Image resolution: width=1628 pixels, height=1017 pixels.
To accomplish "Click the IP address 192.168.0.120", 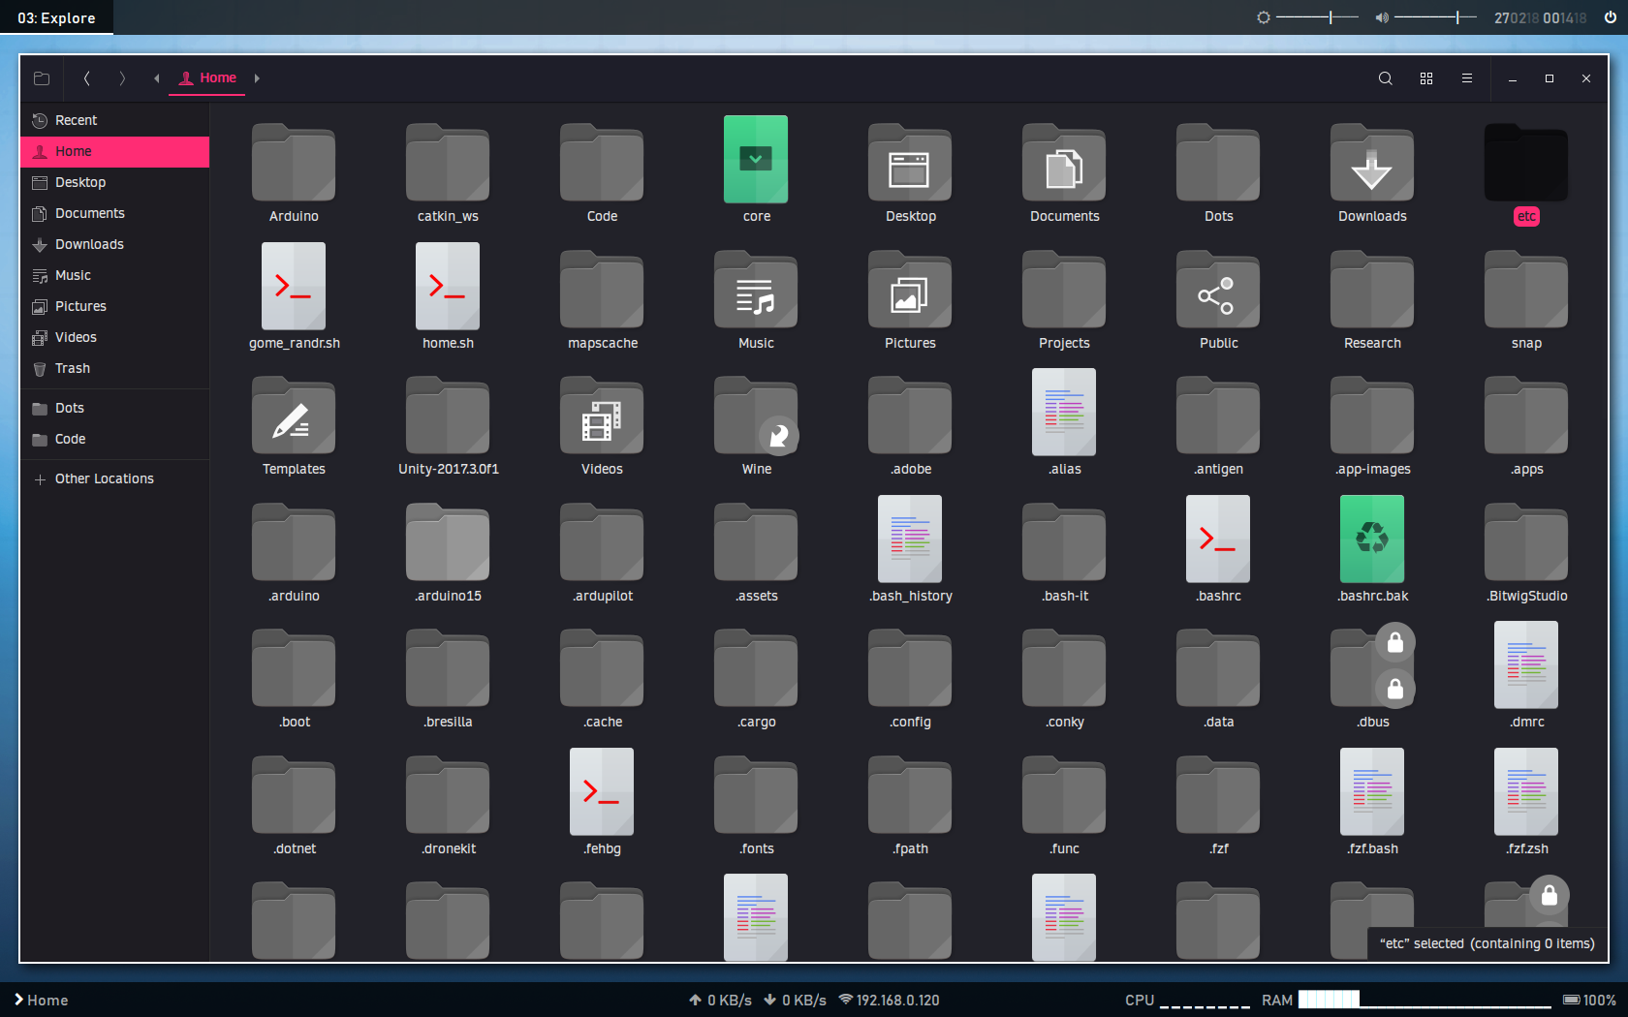I will pos(897,1000).
